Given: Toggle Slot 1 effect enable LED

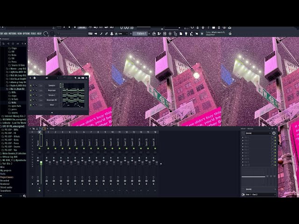Looking at the screenshot, I should pos(275,138).
